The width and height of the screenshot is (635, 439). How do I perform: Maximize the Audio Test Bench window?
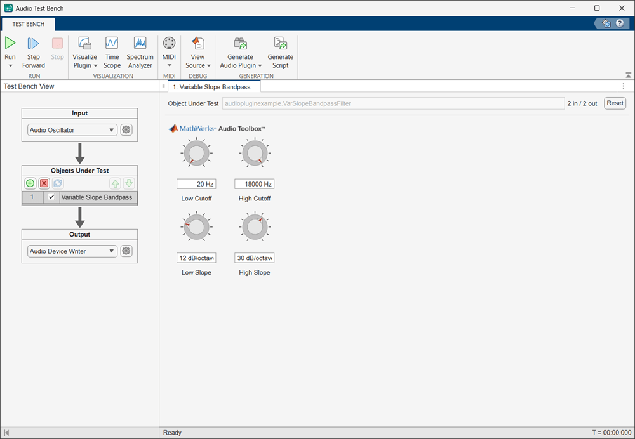coord(597,8)
